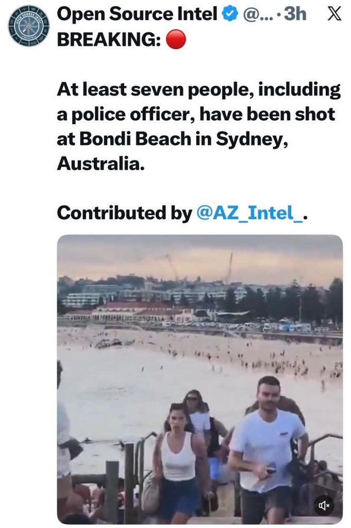Play the Bondi Beach video

pyautogui.click(x=199, y=379)
